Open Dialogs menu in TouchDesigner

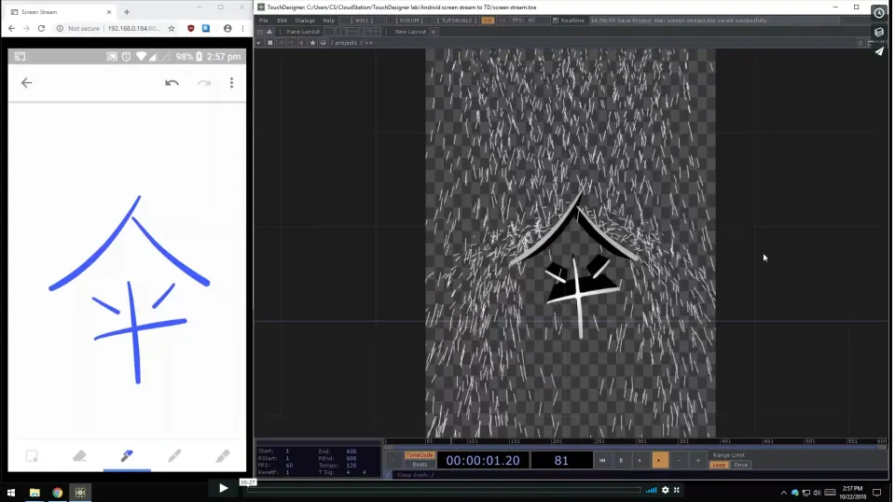pyautogui.click(x=305, y=21)
